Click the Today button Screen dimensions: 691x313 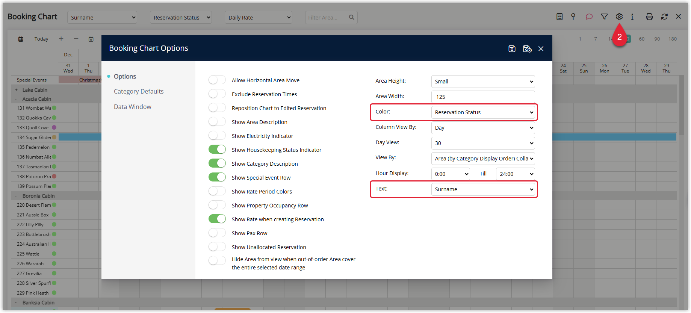[x=41, y=39]
